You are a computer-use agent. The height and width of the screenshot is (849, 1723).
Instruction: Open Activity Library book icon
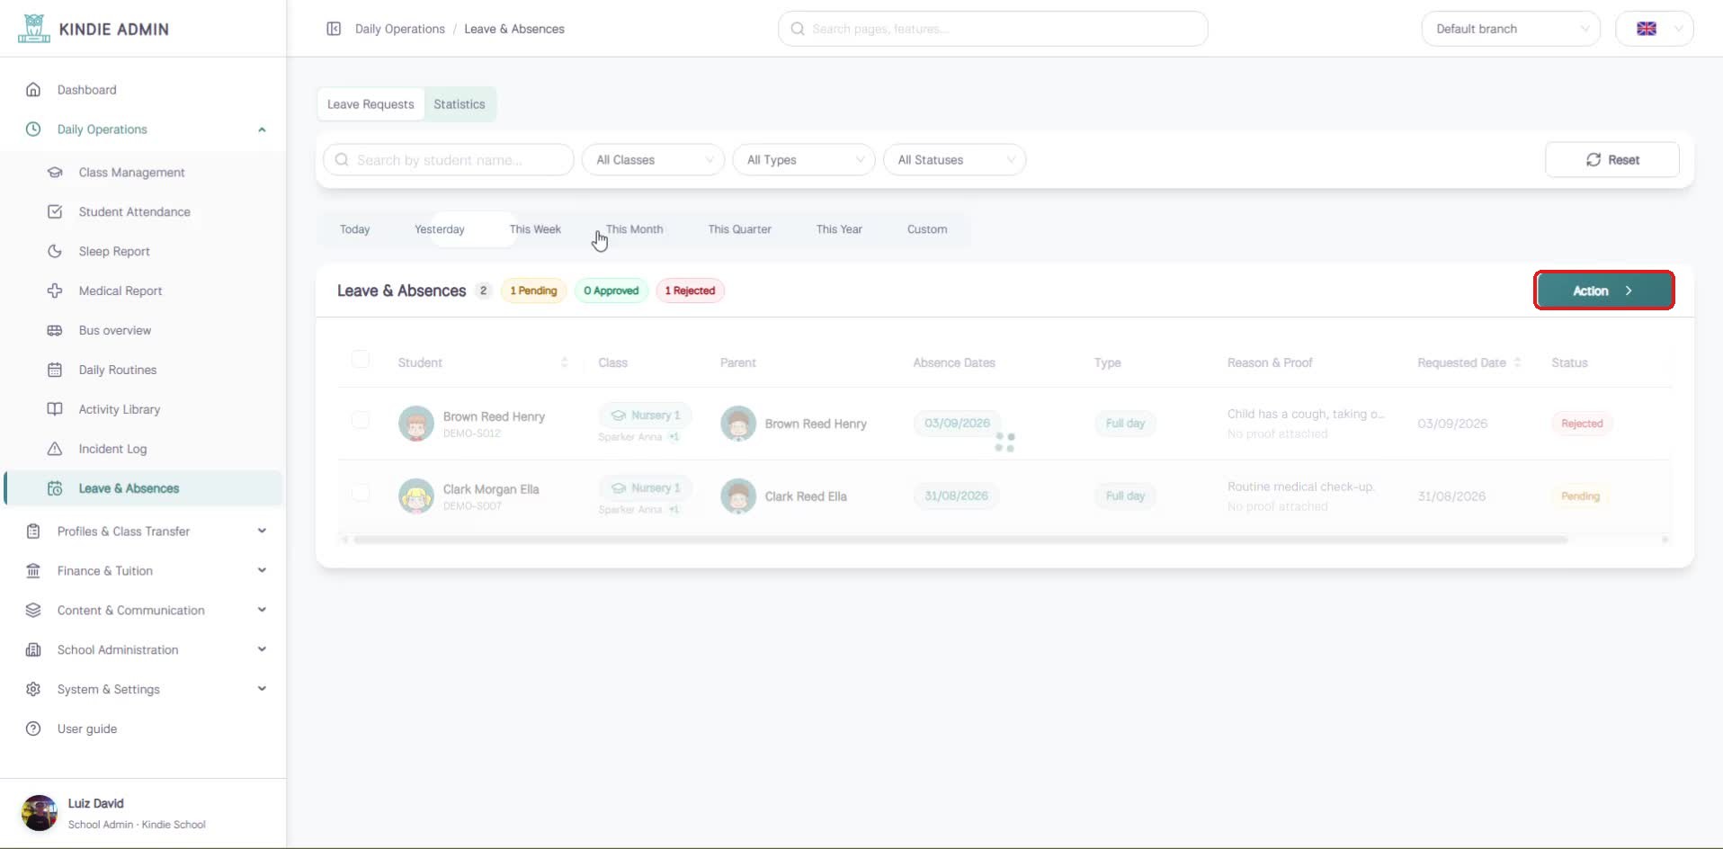click(55, 409)
